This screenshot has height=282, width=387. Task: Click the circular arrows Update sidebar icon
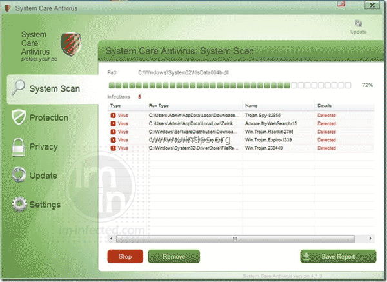click(x=19, y=175)
